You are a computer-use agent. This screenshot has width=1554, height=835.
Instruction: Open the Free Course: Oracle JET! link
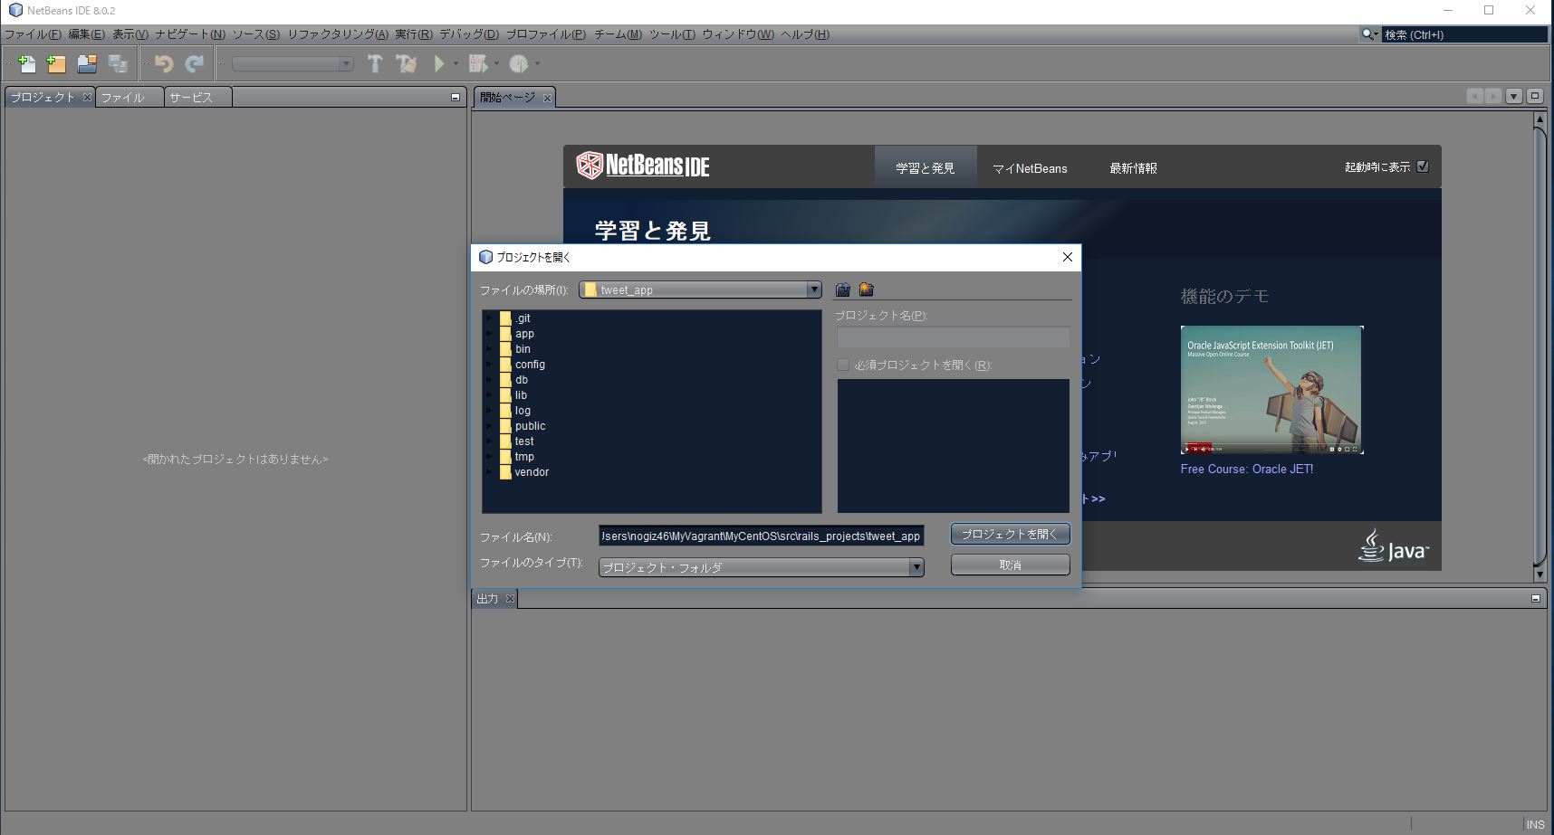pos(1247,469)
